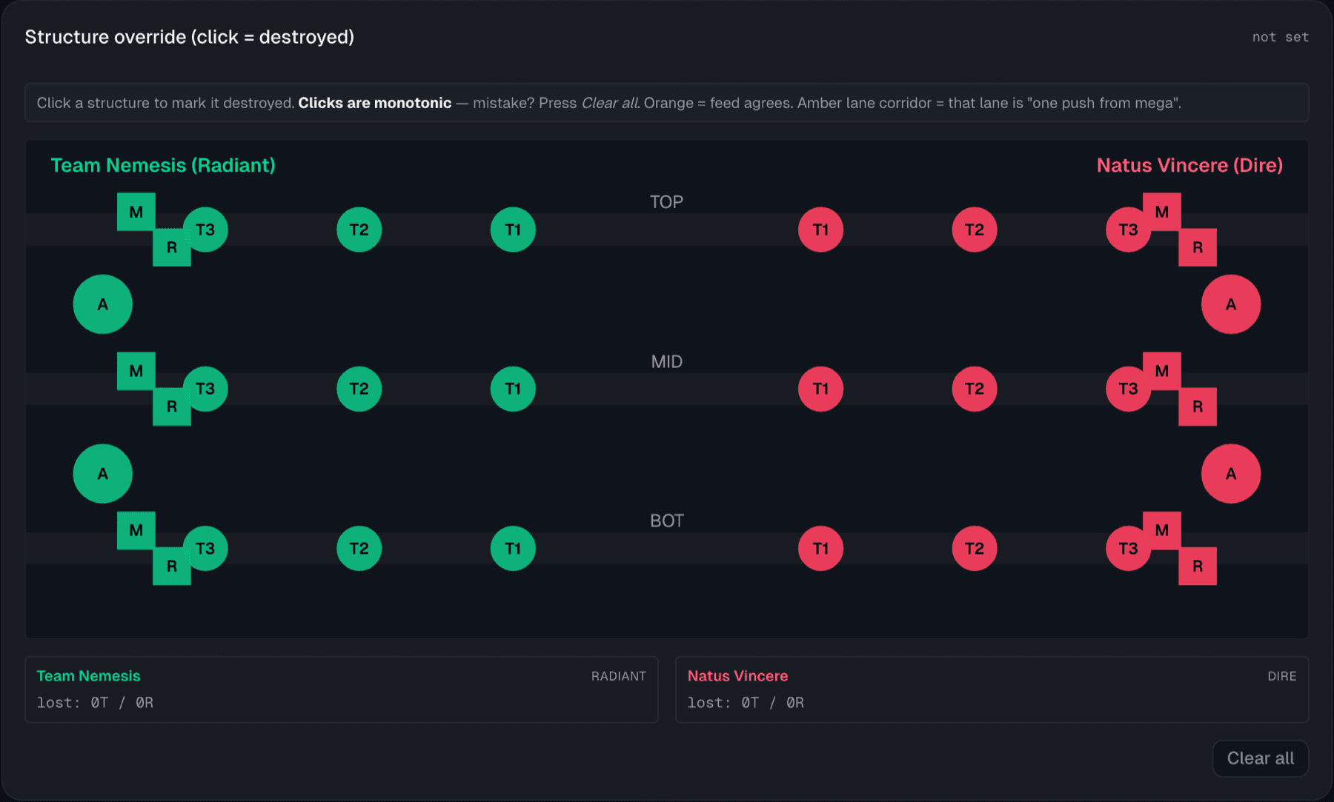Mark Dire top T2 tower destroyed
Screen dimensions: 1334x802
[x=975, y=230]
